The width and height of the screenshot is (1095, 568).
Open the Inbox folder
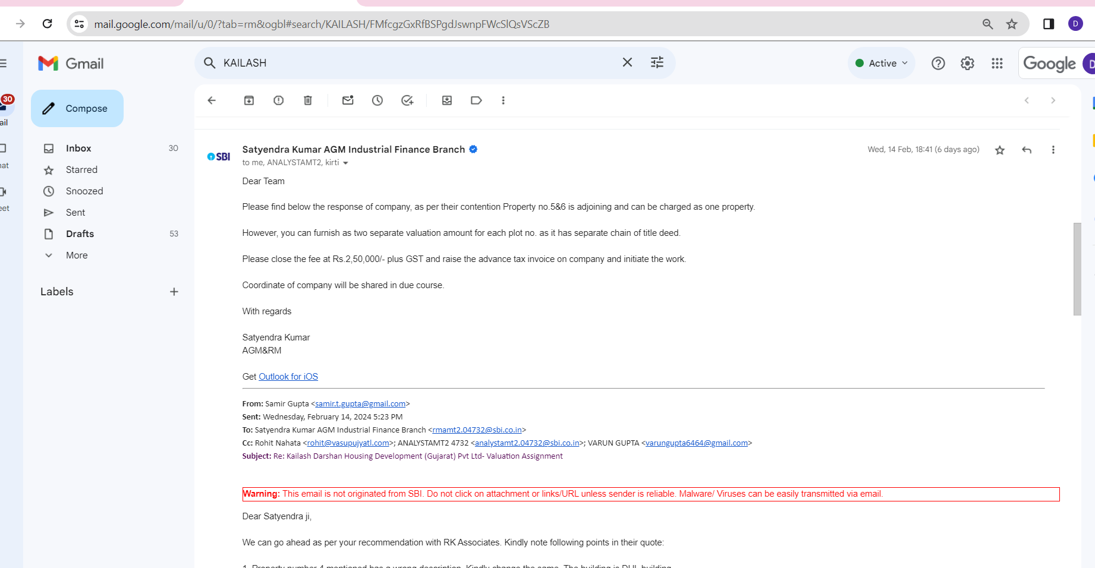(x=78, y=149)
